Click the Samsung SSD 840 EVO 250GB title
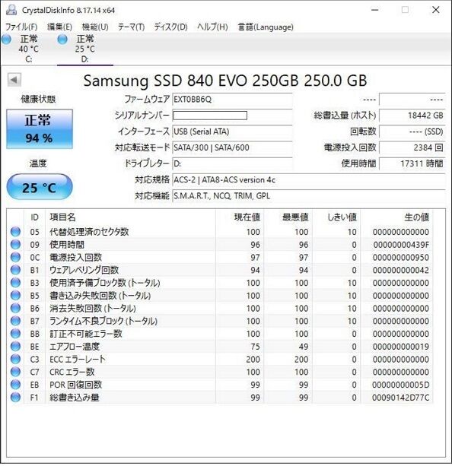Image resolution: width=452 pixels, height=466 pixels. pyautogui.click(x=225, y=81)
